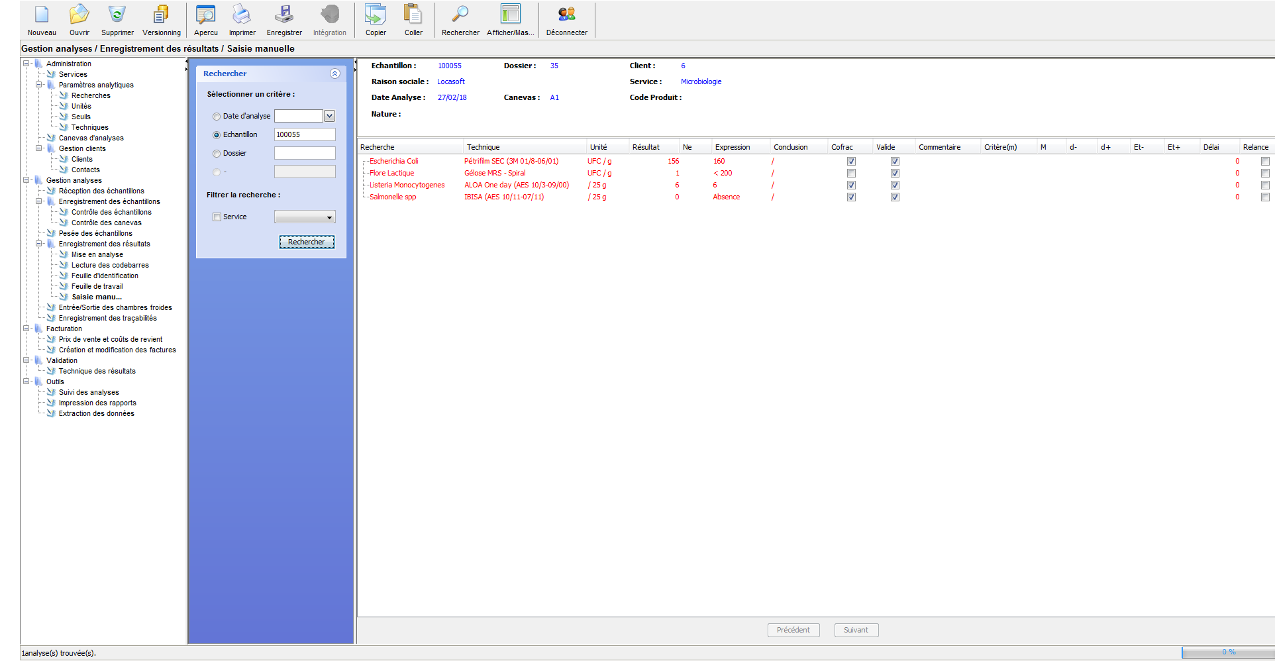This screenshot has width=1275, height=661.
Task: Collapse Enregistrement des échantillons node
Action: pyautogui.click(x=39, y=201)
